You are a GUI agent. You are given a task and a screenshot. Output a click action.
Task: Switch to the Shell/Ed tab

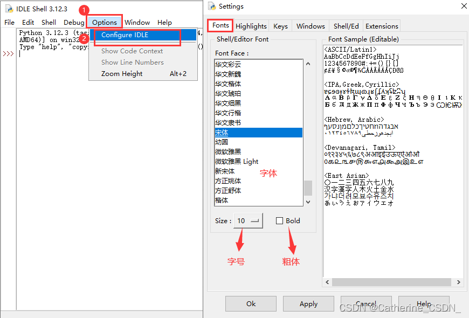point(346,26)
